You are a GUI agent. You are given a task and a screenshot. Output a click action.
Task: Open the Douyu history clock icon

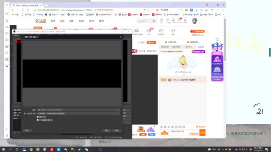[161, 20]
